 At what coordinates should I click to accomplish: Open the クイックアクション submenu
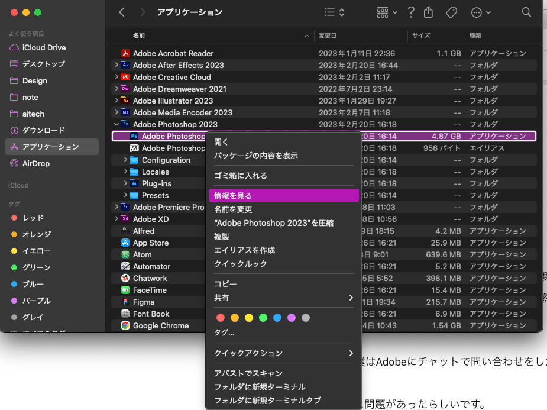284,353
